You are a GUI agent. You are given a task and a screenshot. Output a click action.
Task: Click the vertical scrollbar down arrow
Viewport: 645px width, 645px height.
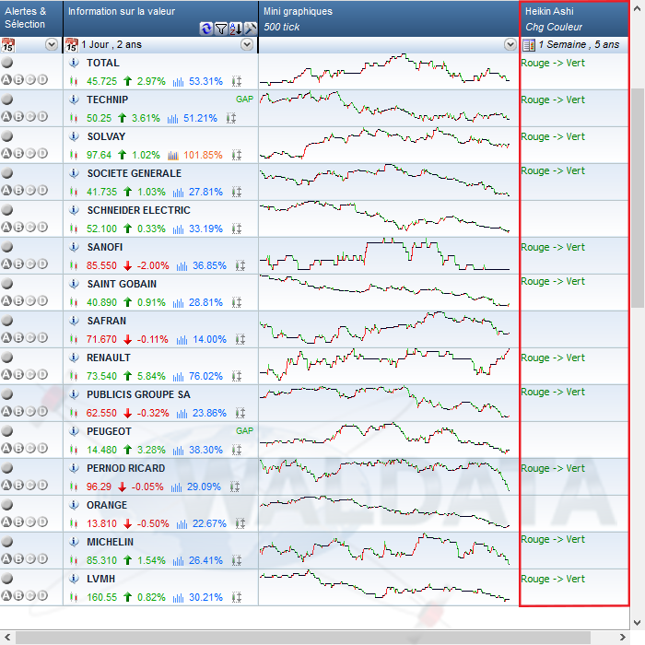click(x=638, y=622)
